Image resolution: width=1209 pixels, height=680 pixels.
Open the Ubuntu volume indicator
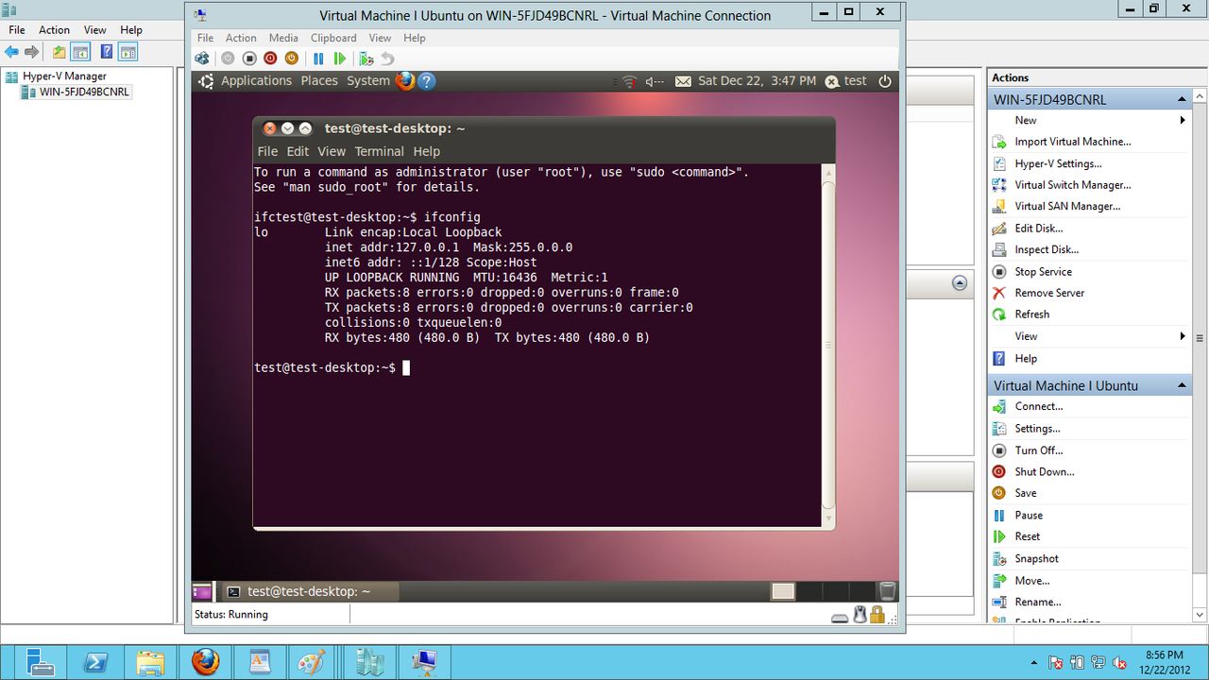(x=654, y=81)
